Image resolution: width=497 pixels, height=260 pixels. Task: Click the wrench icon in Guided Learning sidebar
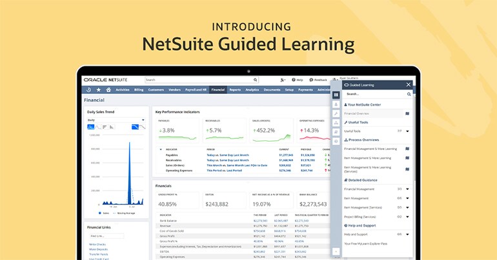pyautogui.click(x=336, y=113)
